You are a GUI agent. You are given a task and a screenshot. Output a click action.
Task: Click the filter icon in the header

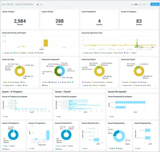tap(144, 4)
